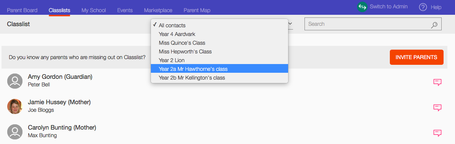Message Amy Gordon using chat icon

[437, 82]
